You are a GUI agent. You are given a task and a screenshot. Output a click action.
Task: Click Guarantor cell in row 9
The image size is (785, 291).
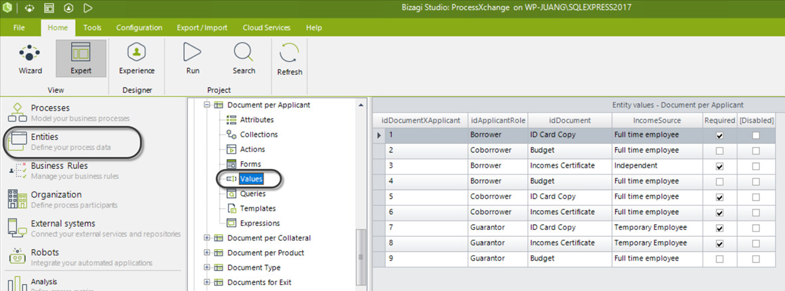coord(497,259)
